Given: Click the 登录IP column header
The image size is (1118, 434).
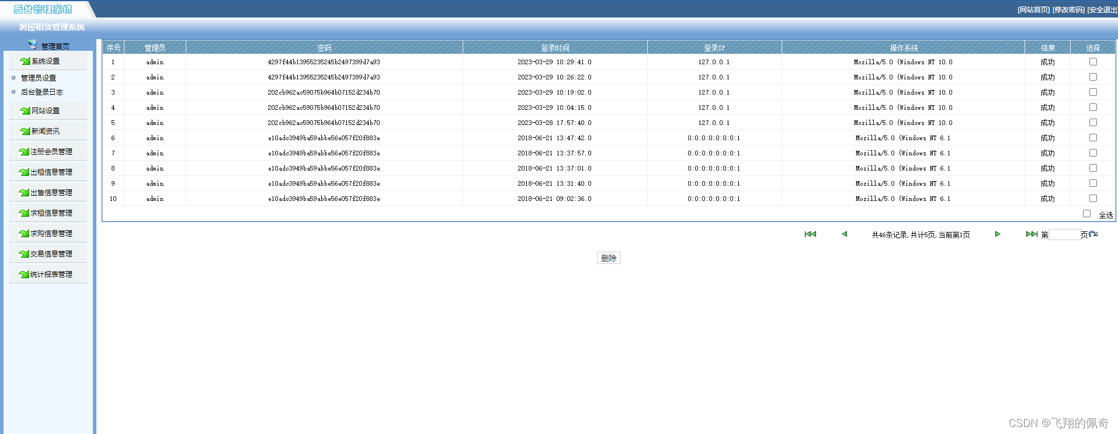Looking at the screenshot, I should tap(714, 48).
